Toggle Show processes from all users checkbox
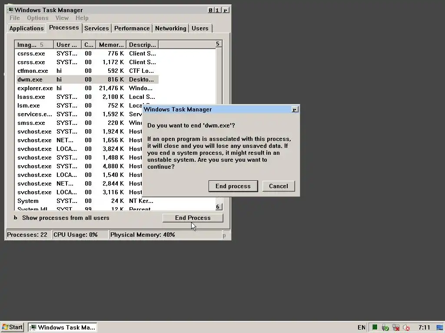The height and width of the screenshot is (333, 445). (16, 218)
